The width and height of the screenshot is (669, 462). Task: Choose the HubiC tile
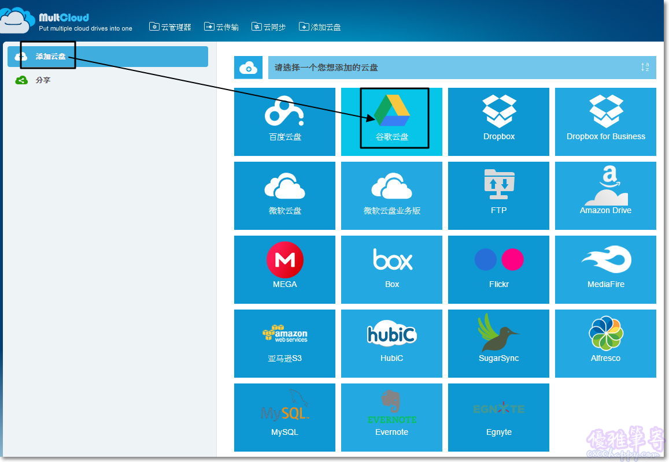(x=391, y=344)
